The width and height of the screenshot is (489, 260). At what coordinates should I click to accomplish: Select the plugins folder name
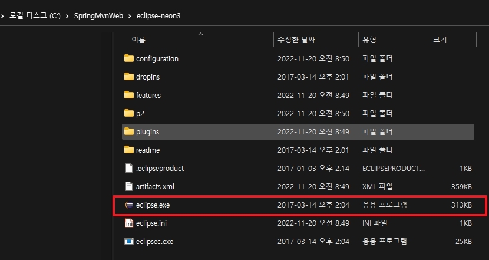[x=147, y=131]
